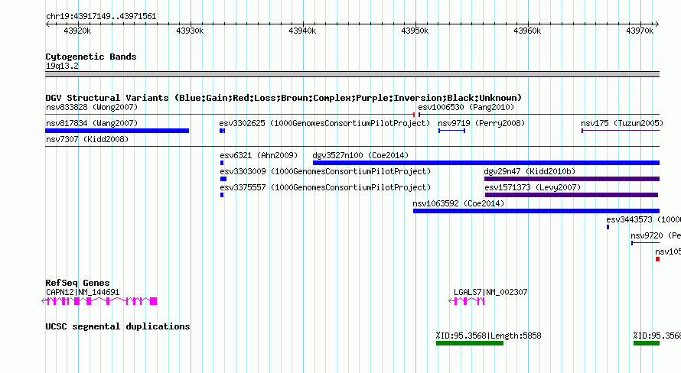Click the RefSeq Genes track title
This screenshot has height=373, width=681.
(77, 283)
